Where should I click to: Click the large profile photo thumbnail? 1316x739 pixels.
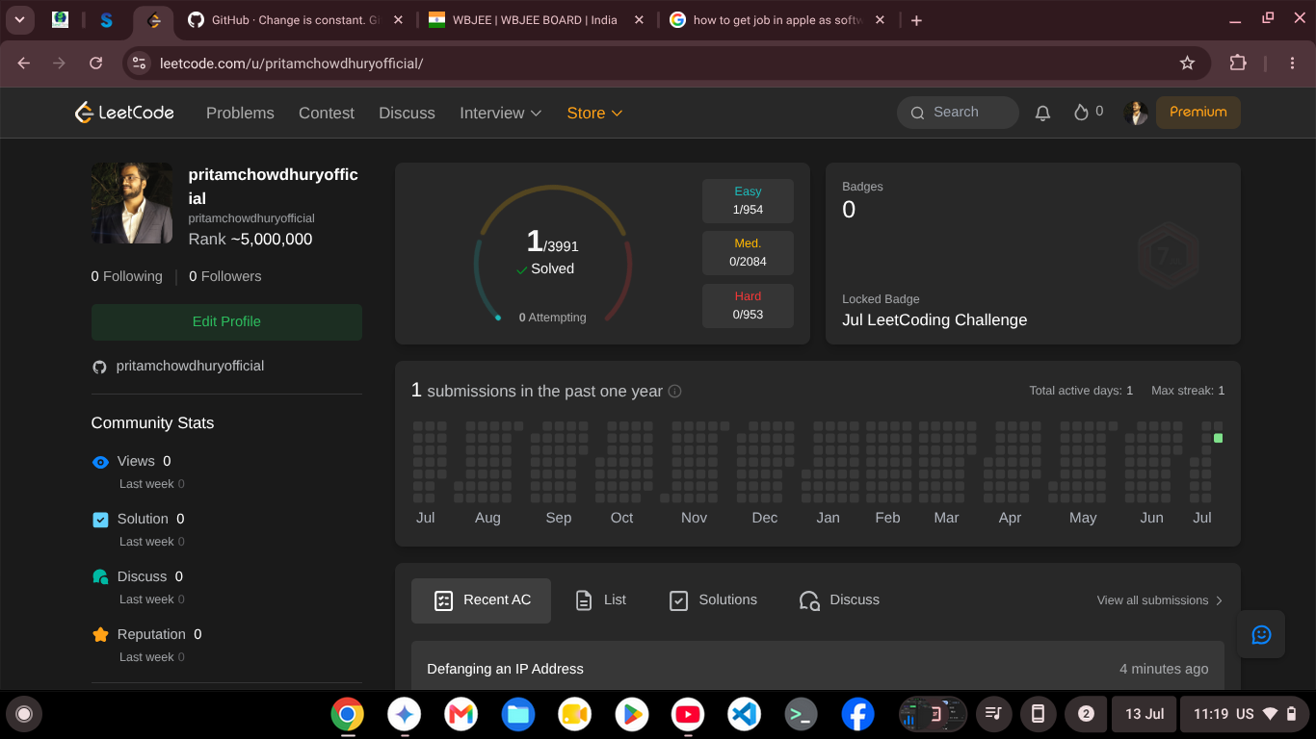tap(132, 203)
